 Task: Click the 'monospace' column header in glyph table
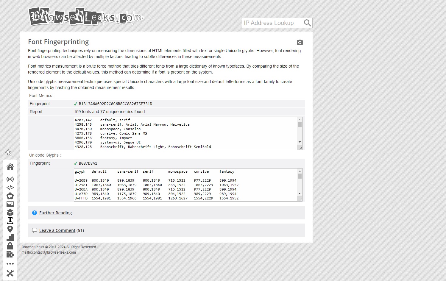178,171
